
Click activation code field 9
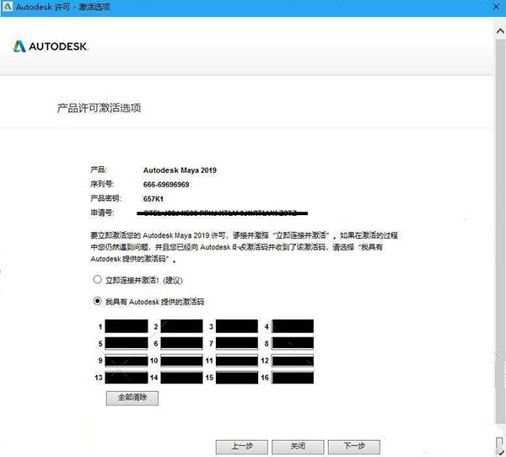(126, 361)
